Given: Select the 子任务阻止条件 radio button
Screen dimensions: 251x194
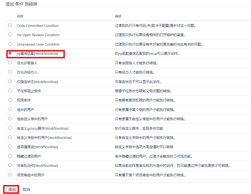Looking at the screenshot, I should click(x=10, y=91).
